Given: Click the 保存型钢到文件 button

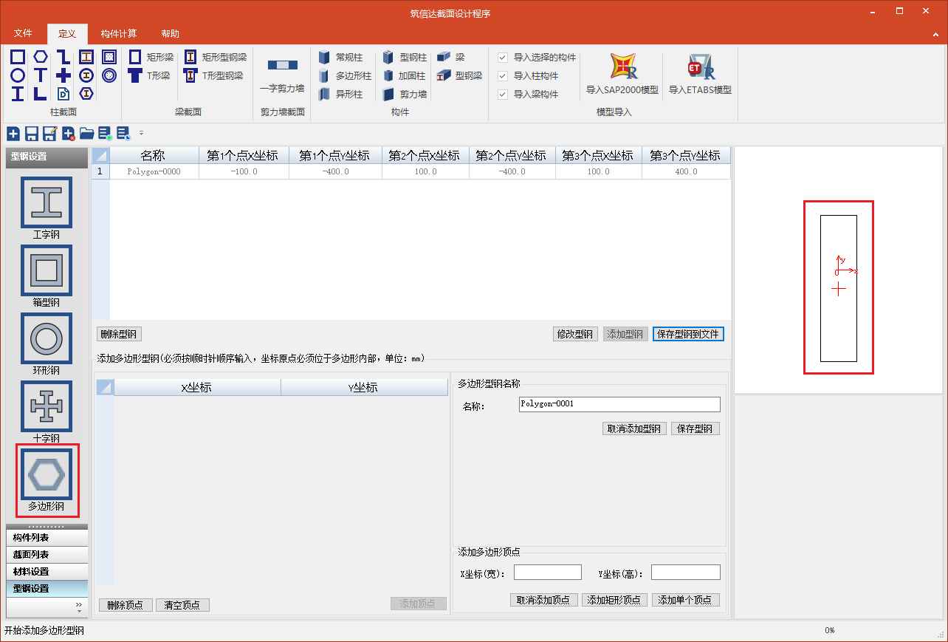Looking at the screenshot, I should click(687, 334).
